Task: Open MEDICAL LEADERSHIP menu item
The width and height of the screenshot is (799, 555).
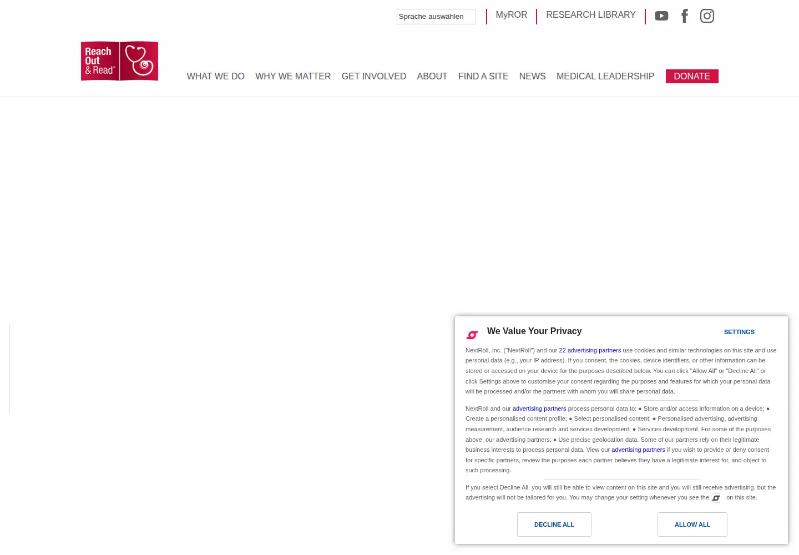Action: click(605, 76)
